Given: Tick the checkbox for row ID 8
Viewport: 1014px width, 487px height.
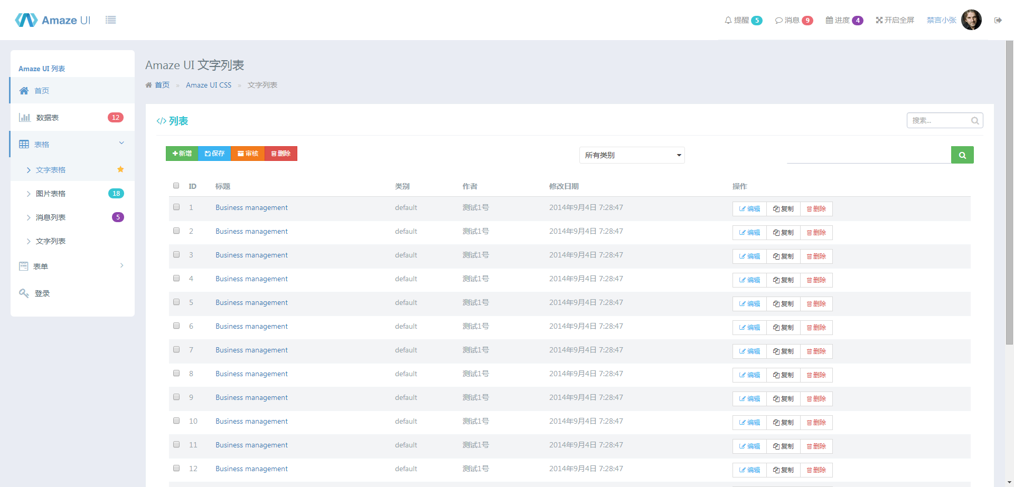Looking at the screenshot, I should (176, 373).
